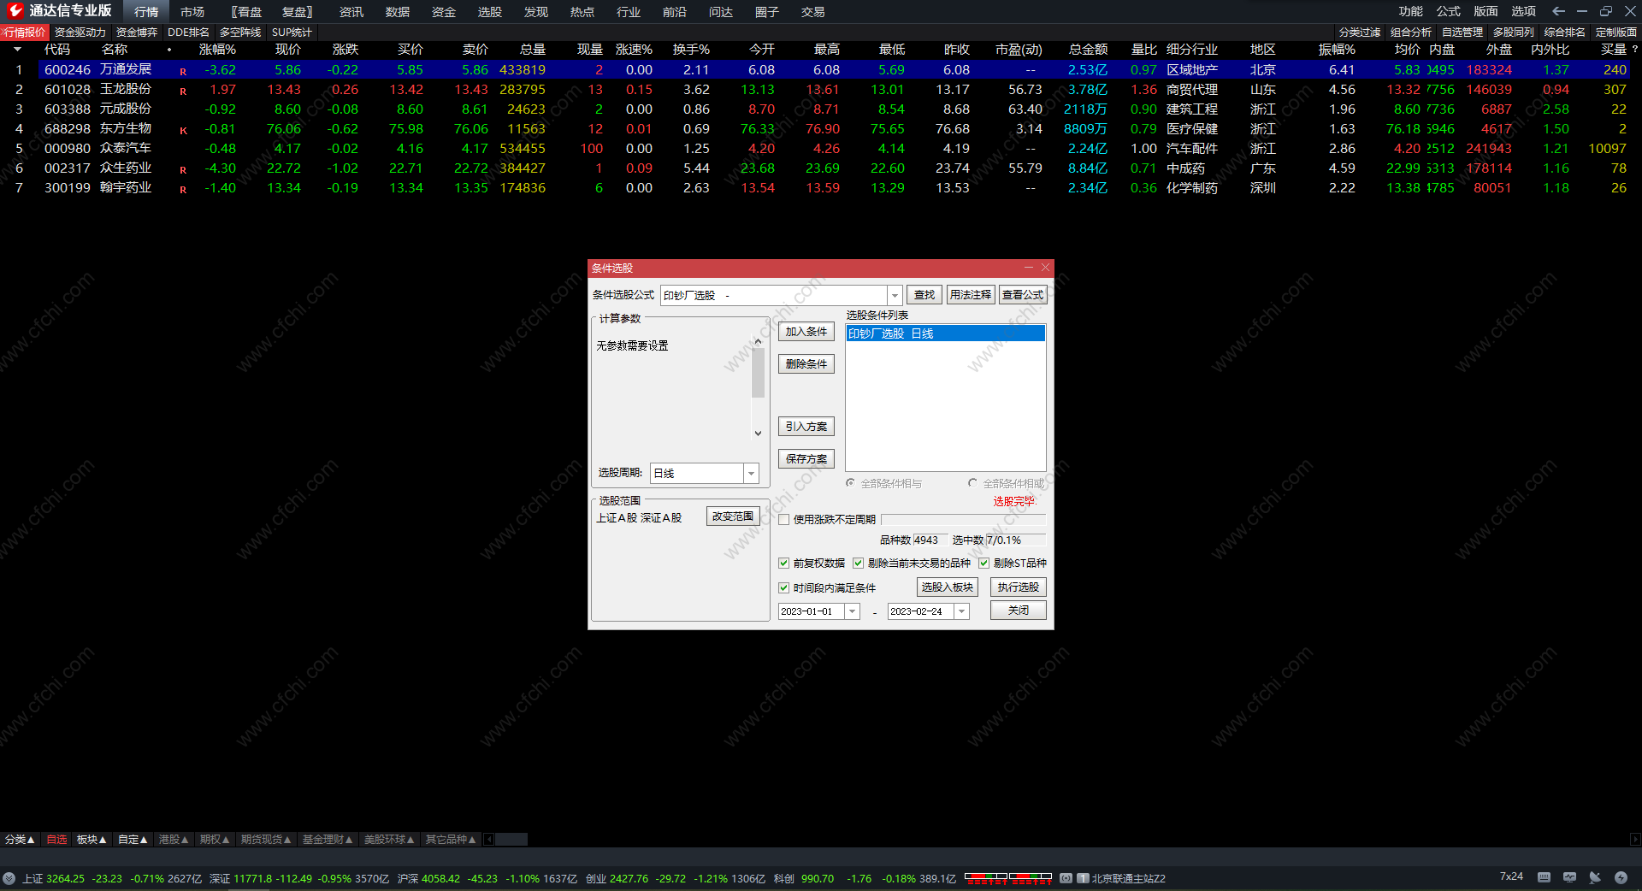Click the 改变范围 button
1642x891 pixels.
(733, 516)
